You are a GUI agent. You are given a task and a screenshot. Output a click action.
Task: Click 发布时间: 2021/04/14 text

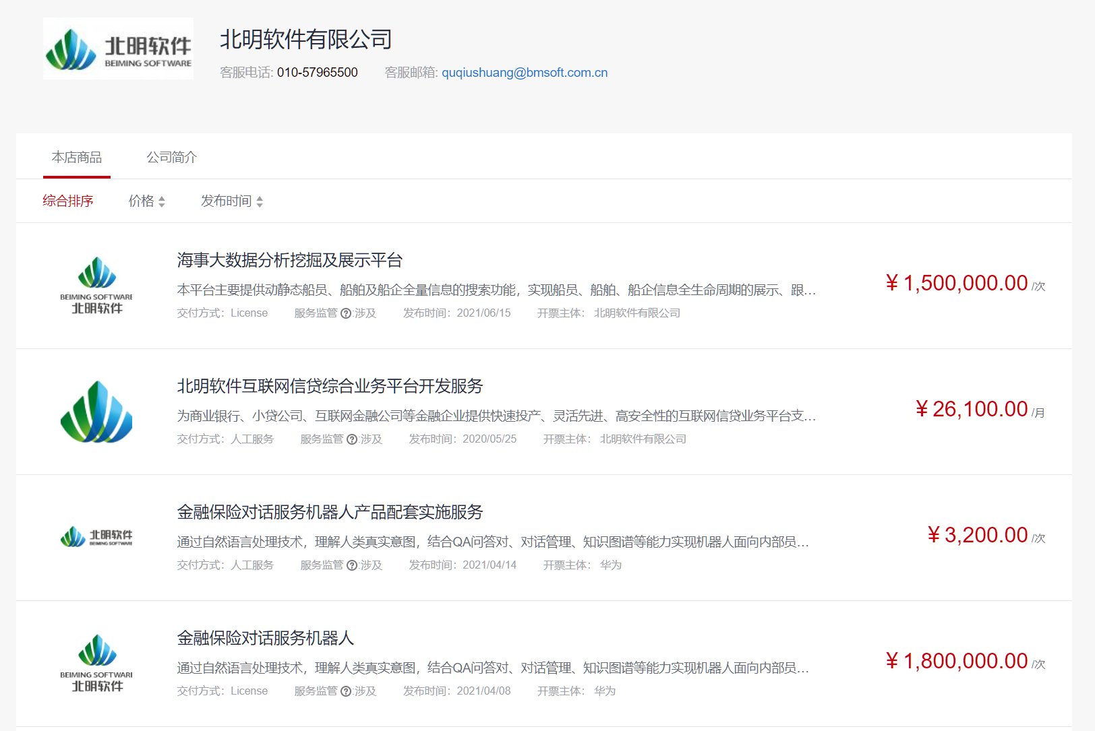(463, 565)
